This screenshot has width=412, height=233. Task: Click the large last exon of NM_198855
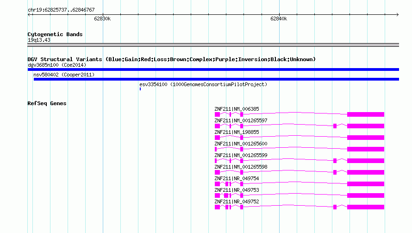point(366,138)
